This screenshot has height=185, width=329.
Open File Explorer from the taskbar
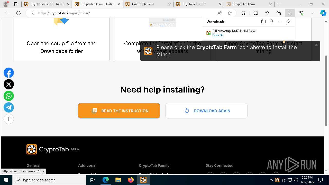118,180
